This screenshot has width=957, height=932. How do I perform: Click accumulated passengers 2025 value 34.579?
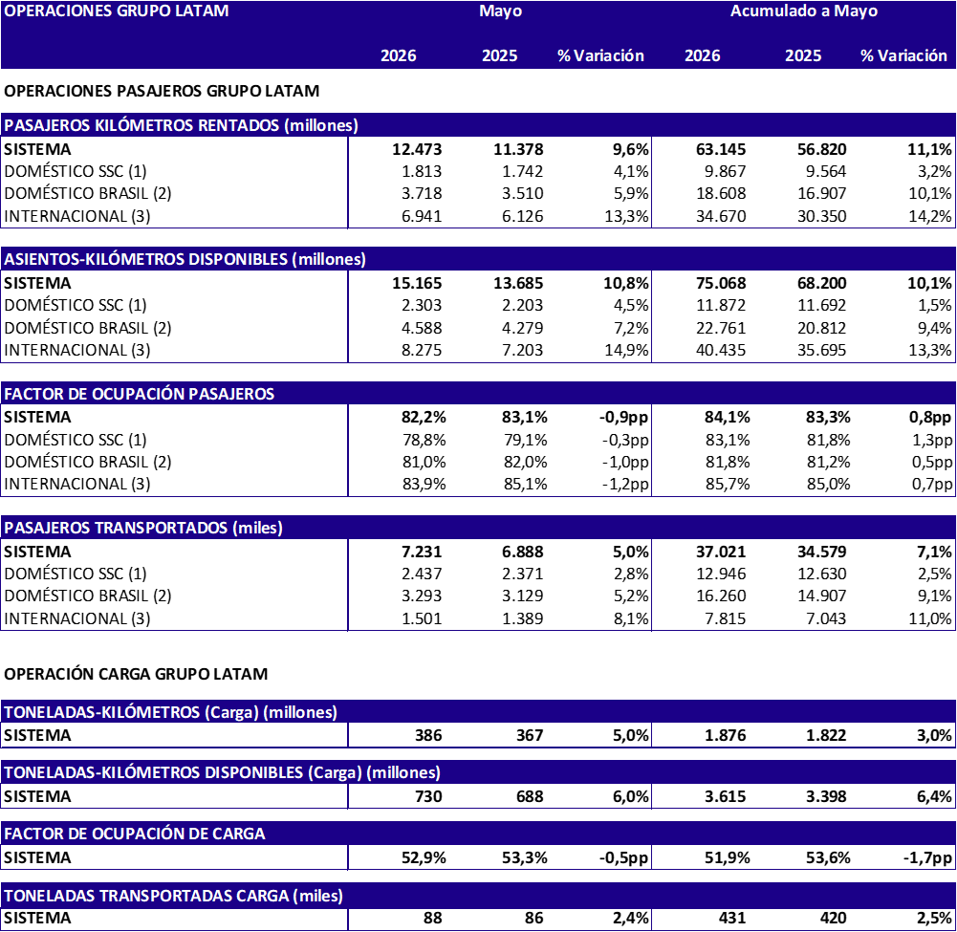point(822,552)
